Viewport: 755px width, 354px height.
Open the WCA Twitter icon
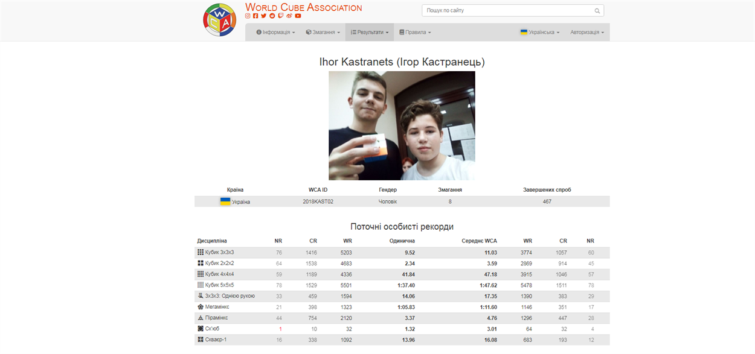pyautogui.click(x=264, y=16)
